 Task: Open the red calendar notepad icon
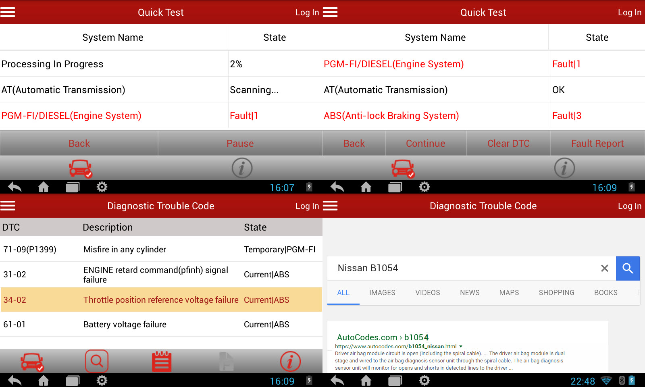pyautogui.click(x=162, y=361)
